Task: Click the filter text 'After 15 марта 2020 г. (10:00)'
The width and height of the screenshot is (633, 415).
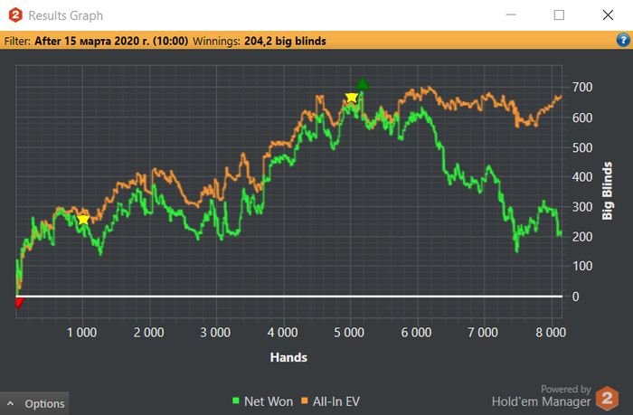Action: click(x=111, y=42)
